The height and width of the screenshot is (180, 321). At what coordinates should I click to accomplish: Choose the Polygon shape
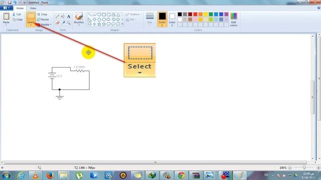coord(113,15)
